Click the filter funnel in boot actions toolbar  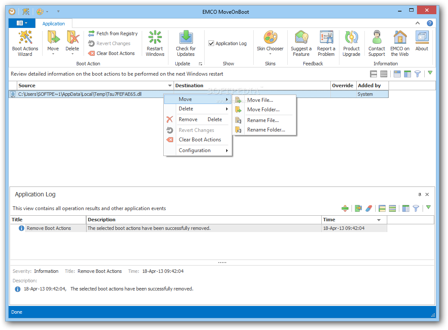click(x=417, y=74)
